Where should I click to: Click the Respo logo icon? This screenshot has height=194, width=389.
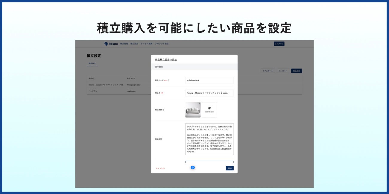tap(106, 44)
